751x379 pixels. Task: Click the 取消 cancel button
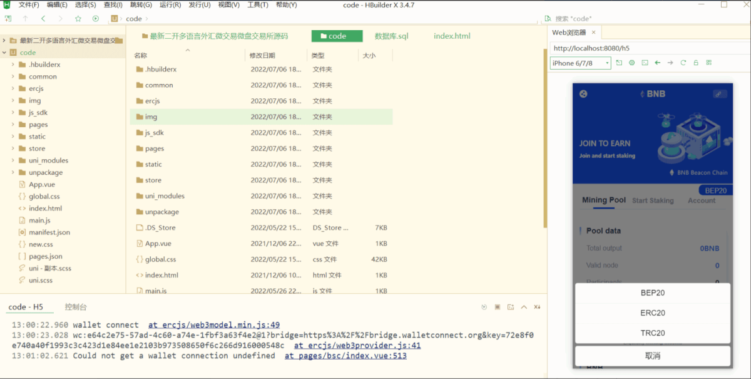(x=653, y=356)
